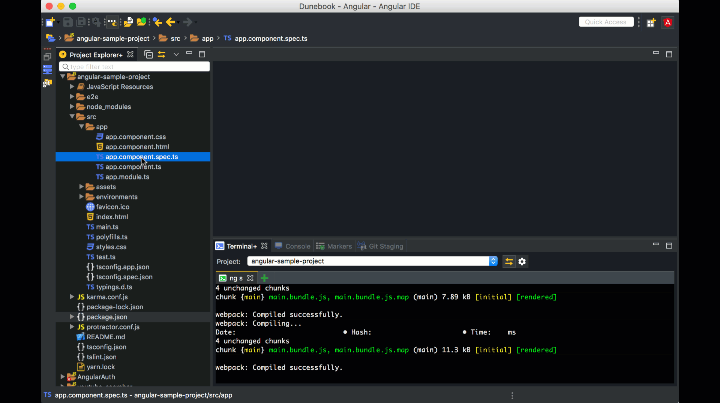Screen dimensions: 720x403
Task: Expand the node_modules folder
Action: (x=72, y=106)
